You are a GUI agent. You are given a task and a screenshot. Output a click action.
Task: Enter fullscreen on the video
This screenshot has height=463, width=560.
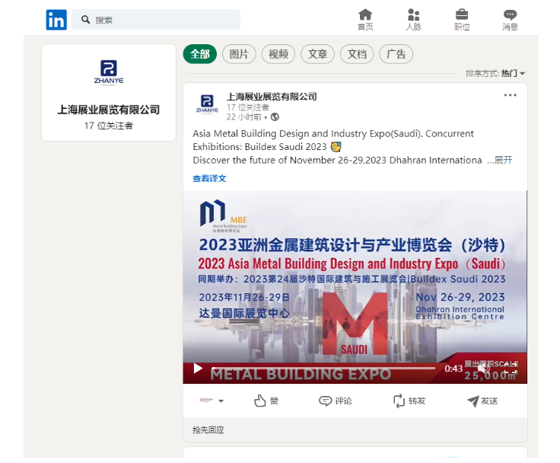(x=511, y=369)
